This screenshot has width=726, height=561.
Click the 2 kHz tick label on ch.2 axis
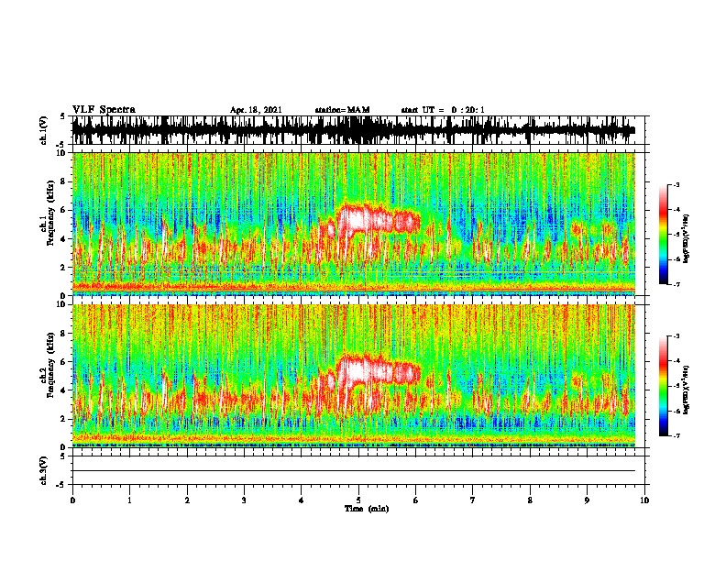point(64,419)
